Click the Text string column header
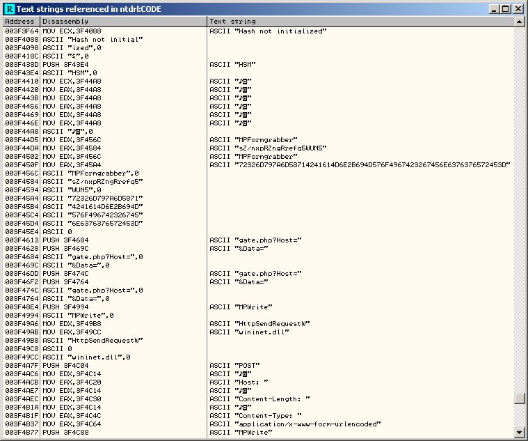528x441 pixels. [360, 22]
